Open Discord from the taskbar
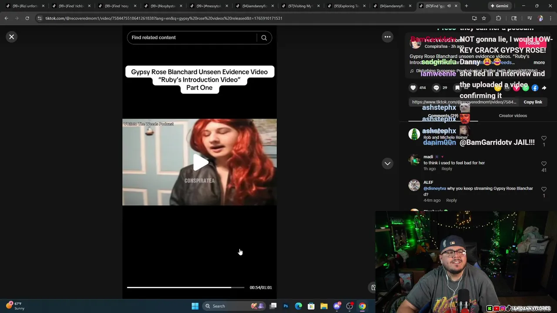557x313 pixels. (x=337, y=306)
